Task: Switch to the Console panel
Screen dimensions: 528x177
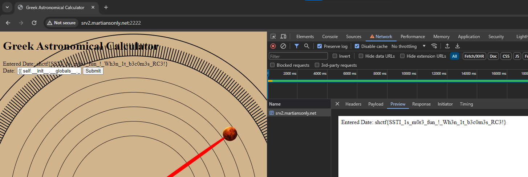Action: click(330, 37)
